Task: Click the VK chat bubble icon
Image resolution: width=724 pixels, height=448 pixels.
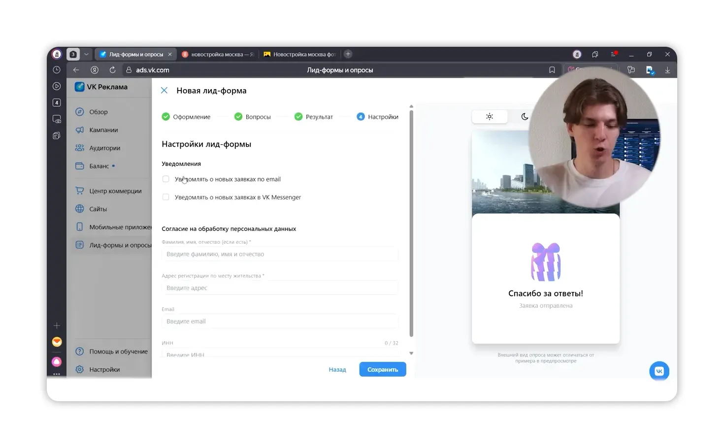Action: click(659, 371)
